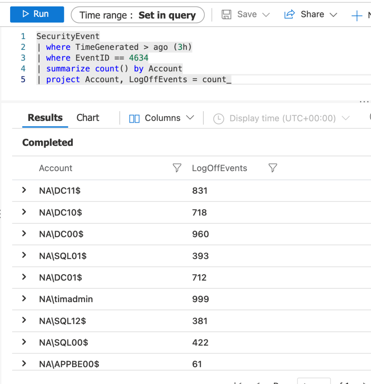Expand the NA\DC00$ result row
Screen dimensions: 371x384
[x=24, y=233]
